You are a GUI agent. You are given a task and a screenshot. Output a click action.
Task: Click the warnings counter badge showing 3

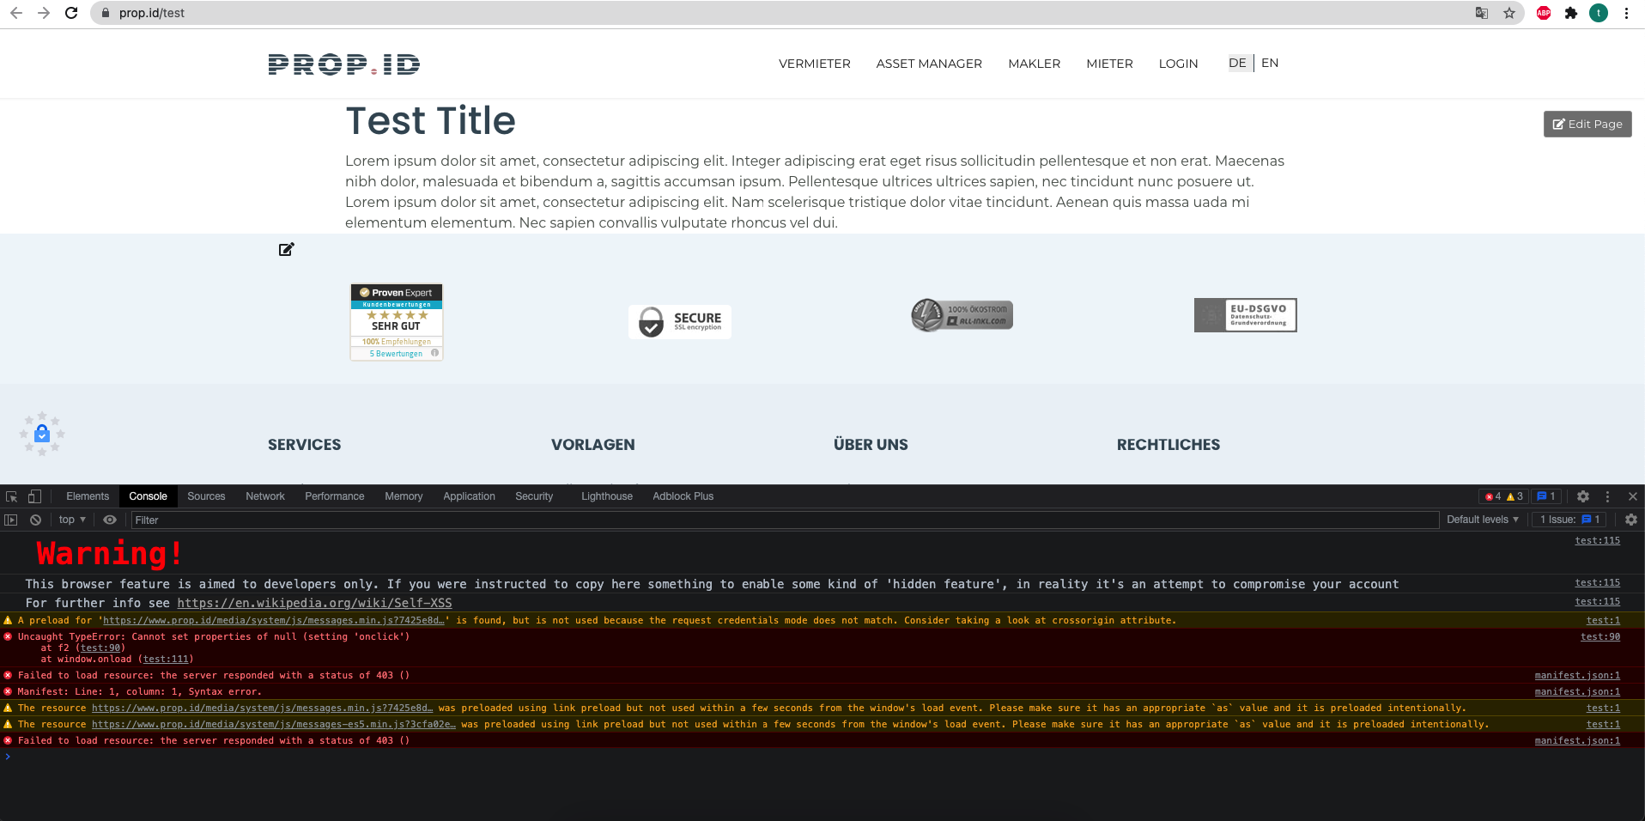(1516, 496)
